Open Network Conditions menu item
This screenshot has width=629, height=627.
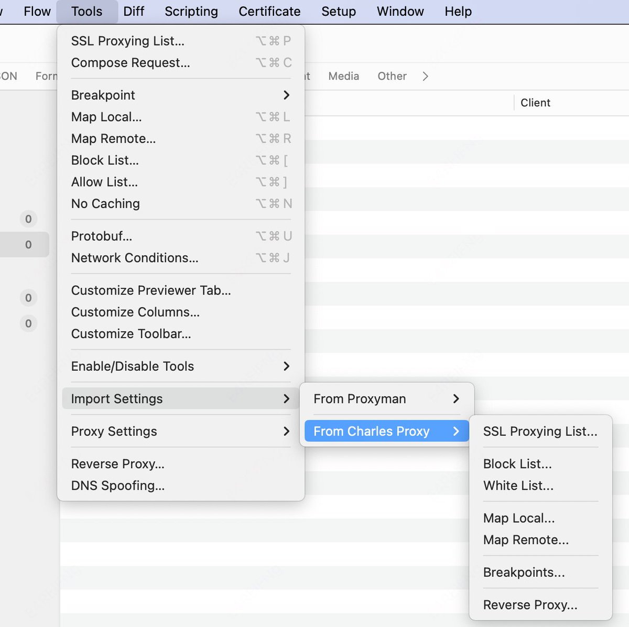click(181, 258)
